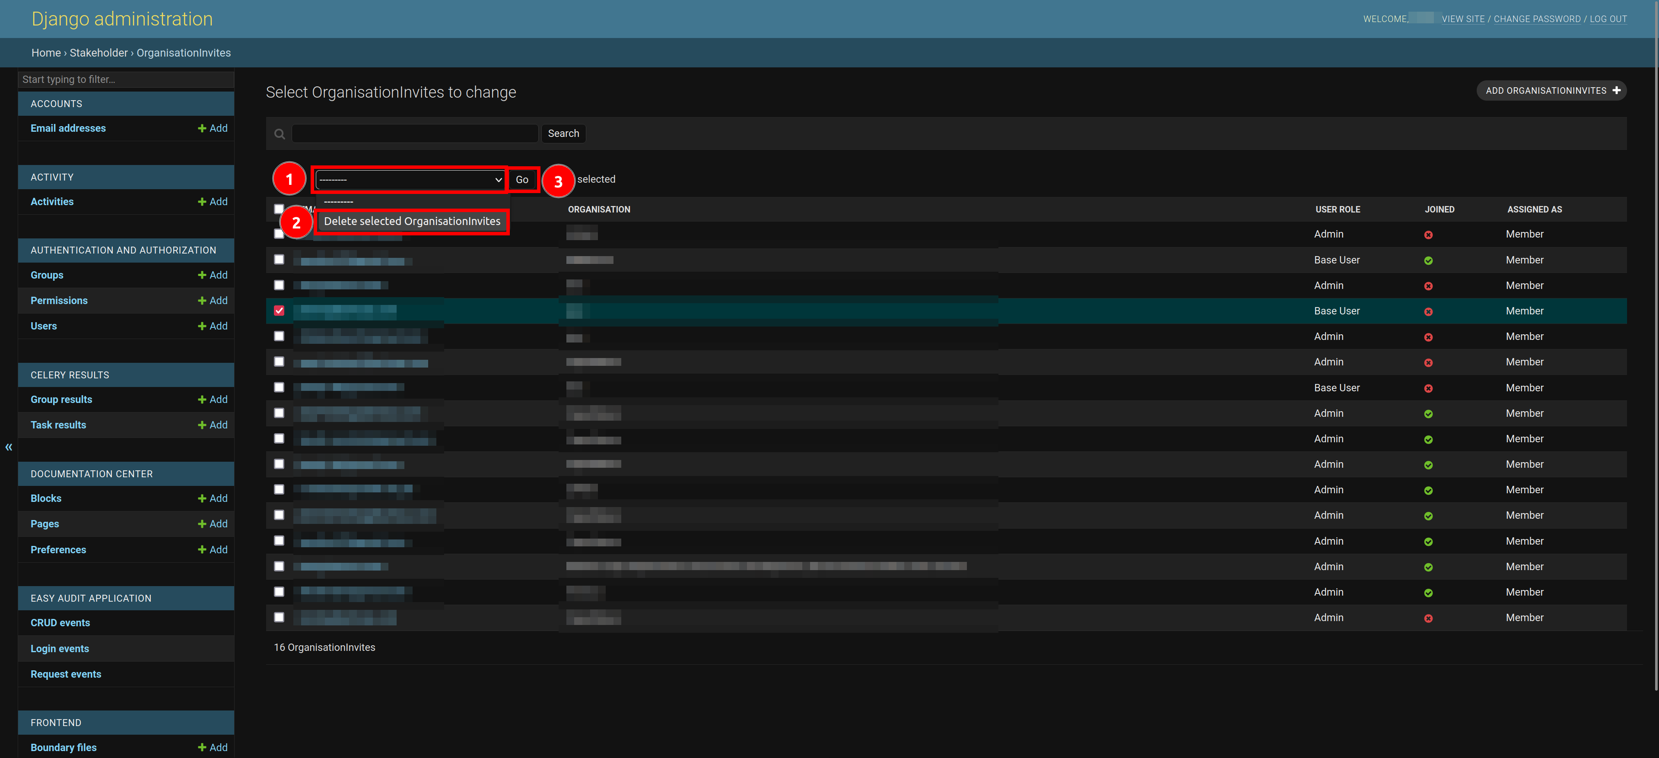This screenshot has height=758, width=1659.
Task: Check the third row checkbox (Admin, not joined)
Action: (279, 285)
